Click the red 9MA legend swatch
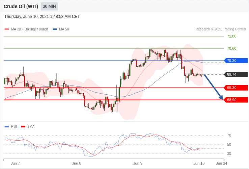 [x=23, y=127]
